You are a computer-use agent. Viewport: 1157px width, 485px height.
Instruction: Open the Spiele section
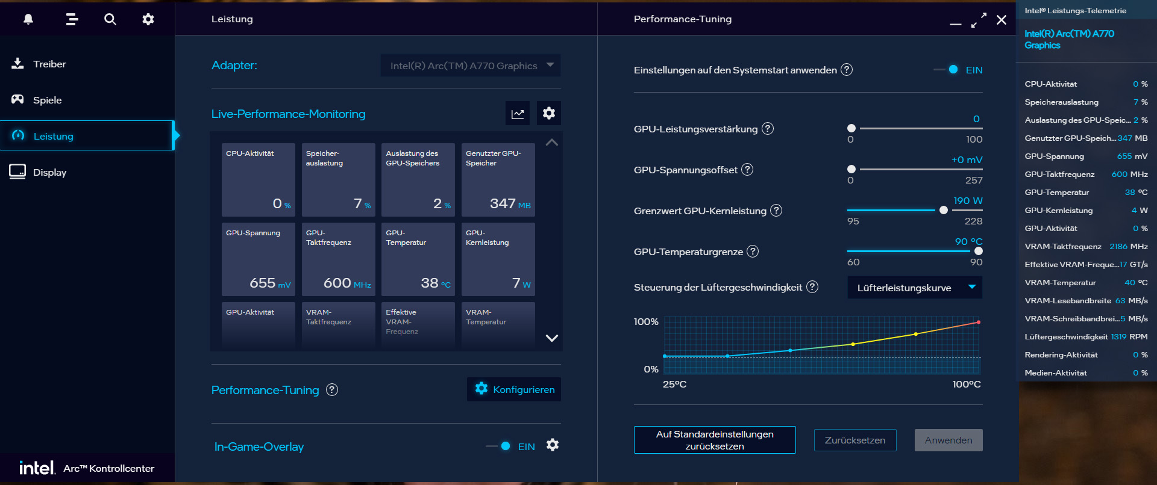(87, 100)
